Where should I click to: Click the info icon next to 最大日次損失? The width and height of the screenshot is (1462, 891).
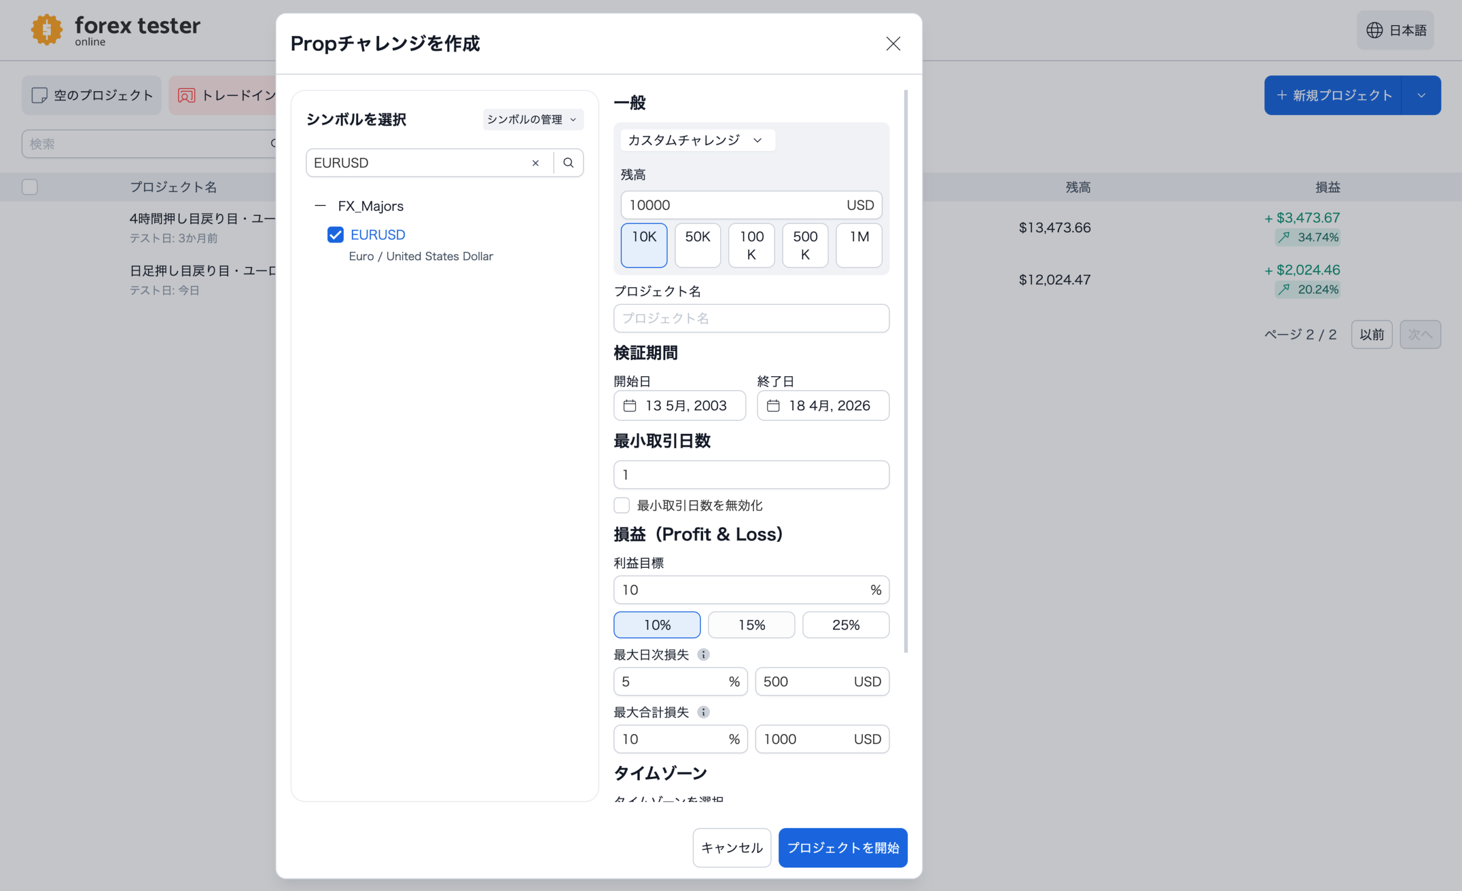[x=703, y=654]
